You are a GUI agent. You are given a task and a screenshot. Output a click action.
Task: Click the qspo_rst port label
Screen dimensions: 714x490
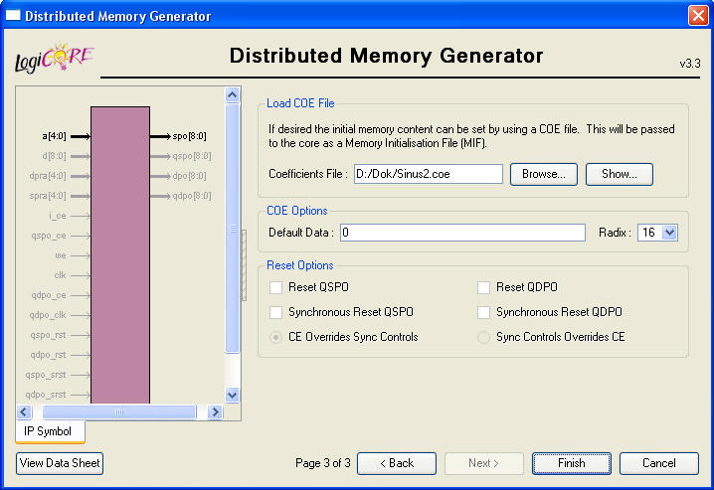click(x=49, y=335)
